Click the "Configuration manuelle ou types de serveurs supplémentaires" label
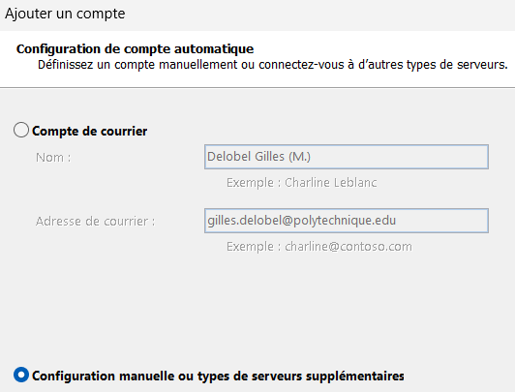Viewport: 515px width, 392px height. (x=218, y=376)
